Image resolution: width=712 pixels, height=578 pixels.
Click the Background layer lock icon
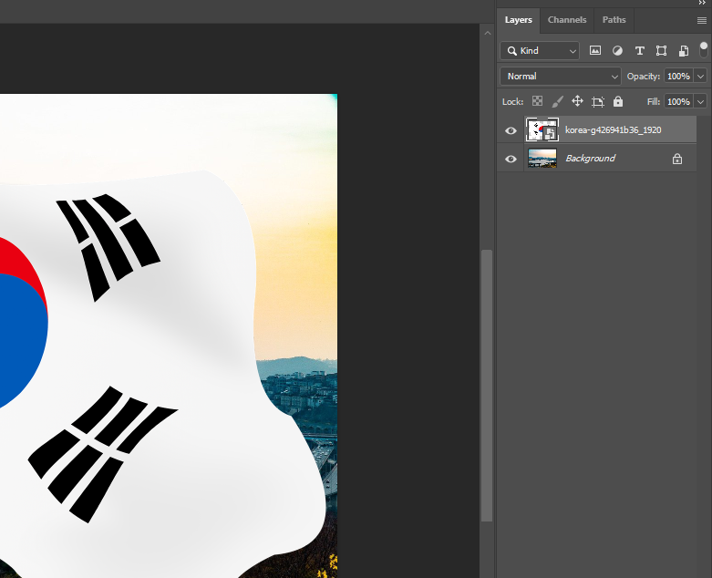(x=677, y=159)
